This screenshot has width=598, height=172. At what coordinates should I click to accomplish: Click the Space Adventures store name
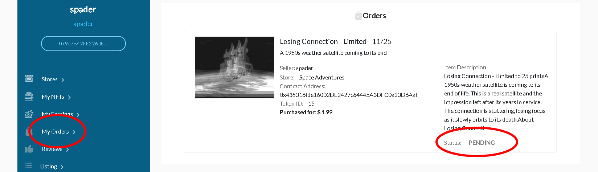pos(321,77)
